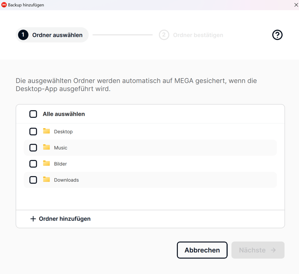Click the Downloads folder icon

46,179
